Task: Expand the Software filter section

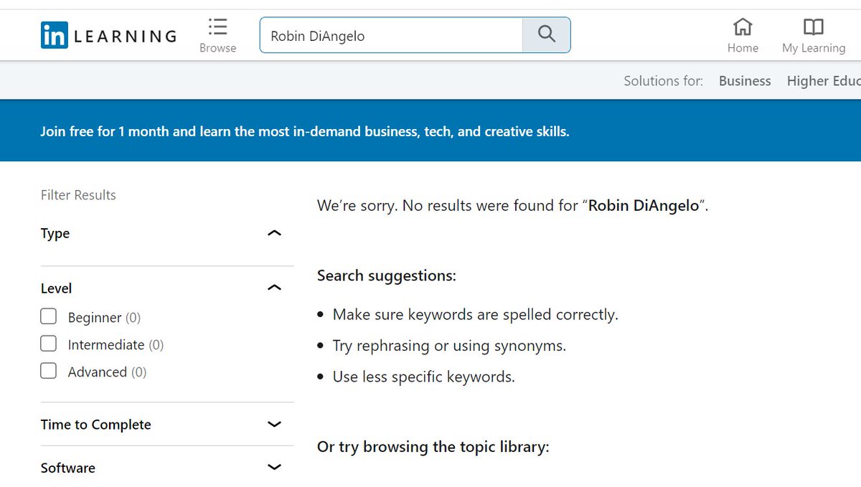Action: [x=274, y=467]
